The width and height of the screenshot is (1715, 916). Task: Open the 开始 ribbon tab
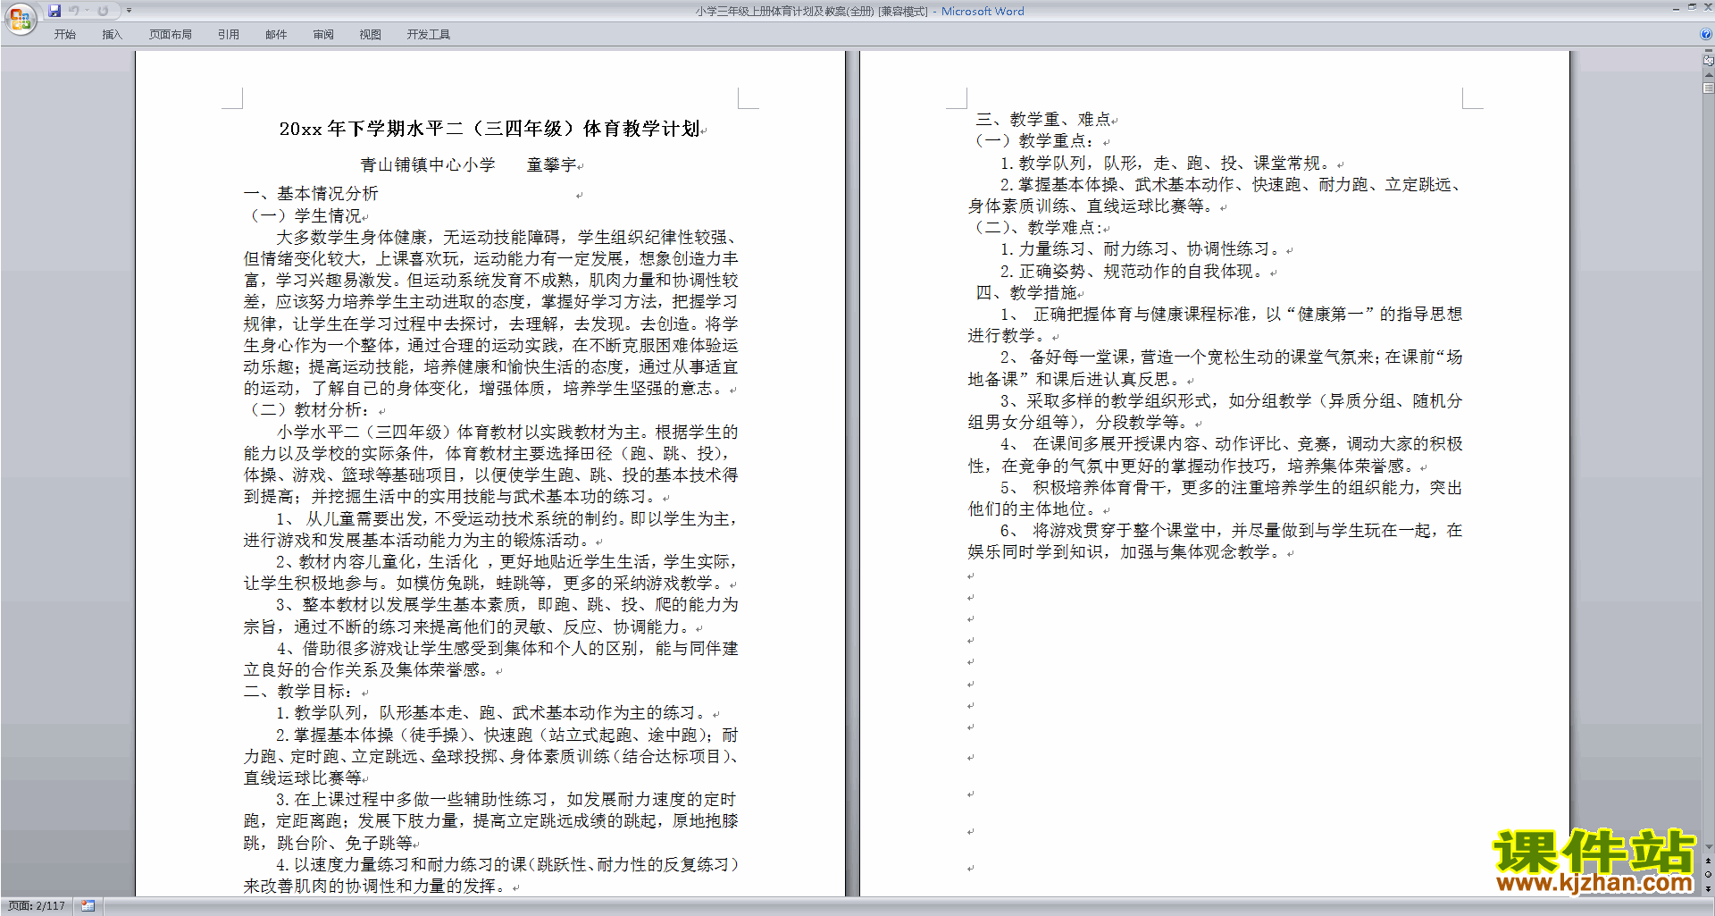pyautogui.click(x=65, y=35)
